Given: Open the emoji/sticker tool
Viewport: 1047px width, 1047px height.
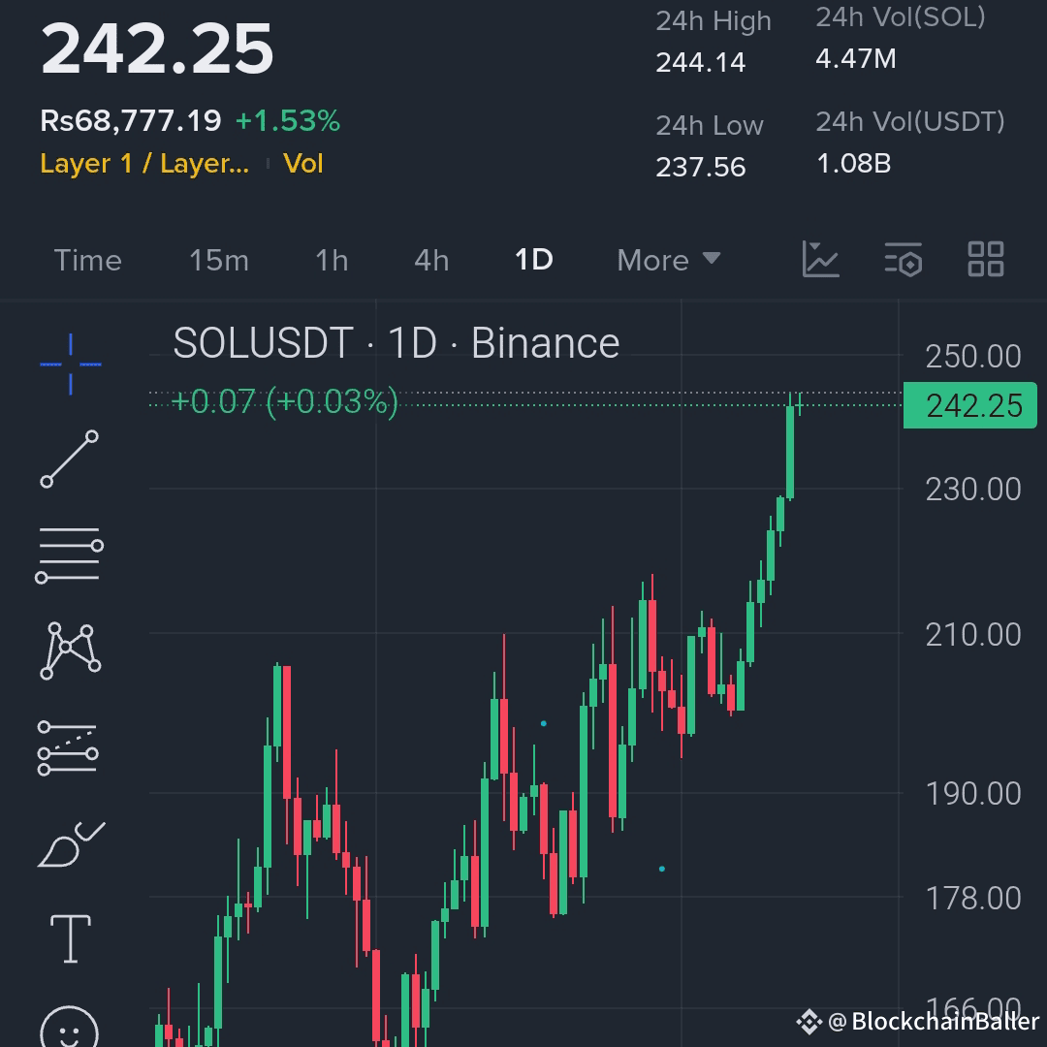Looking at the screenshot, I should coord(70,1027).
